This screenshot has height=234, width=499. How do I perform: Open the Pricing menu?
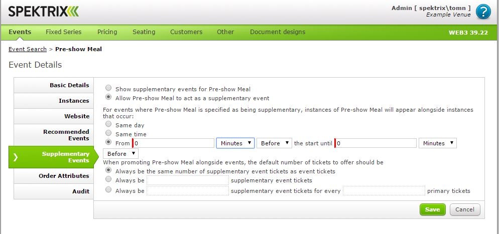(x=107, y=32)
